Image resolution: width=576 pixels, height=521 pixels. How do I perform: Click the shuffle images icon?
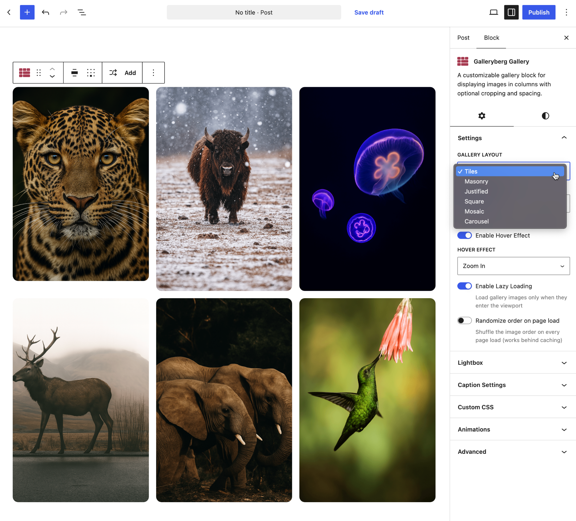point(113,73)
